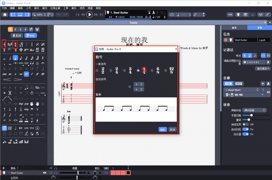272x180 pixels.
Task: Toggle the right inspector panel
Action: [x=27, y=14]
